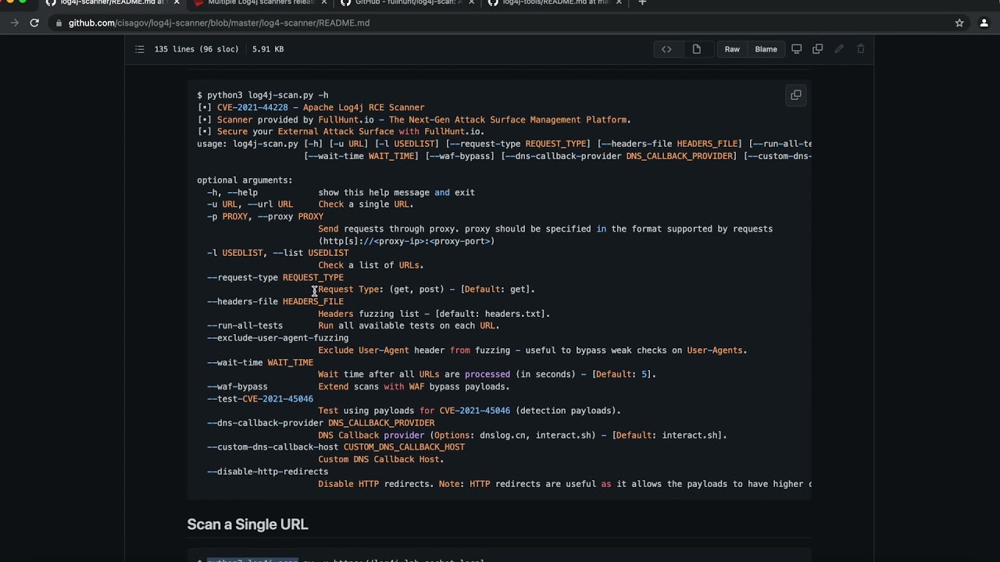Click the '--run-all-tests' option in the arguments list
Viewport: 1000px width, 562px height.
(245, 325)
